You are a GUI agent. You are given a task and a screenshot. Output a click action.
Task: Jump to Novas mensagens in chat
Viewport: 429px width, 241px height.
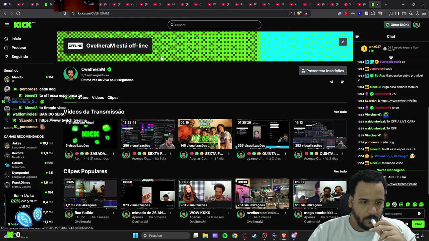pyautogui.click(x=390, y=170)
